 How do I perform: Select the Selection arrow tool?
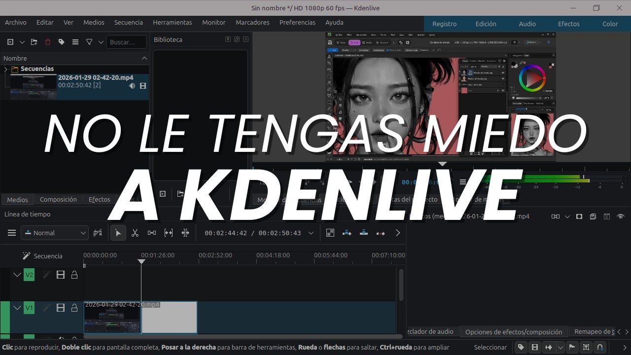(118, 233)
